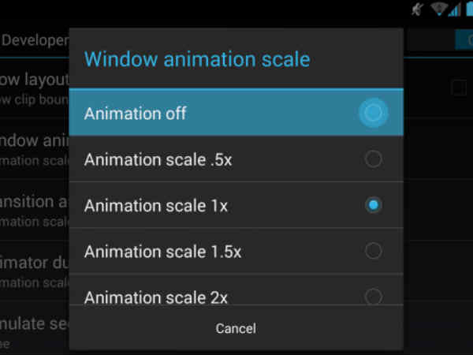Tap the Animation scale 1x label
Viewport: 473px width, 355px height.
(x=156, y=205)
